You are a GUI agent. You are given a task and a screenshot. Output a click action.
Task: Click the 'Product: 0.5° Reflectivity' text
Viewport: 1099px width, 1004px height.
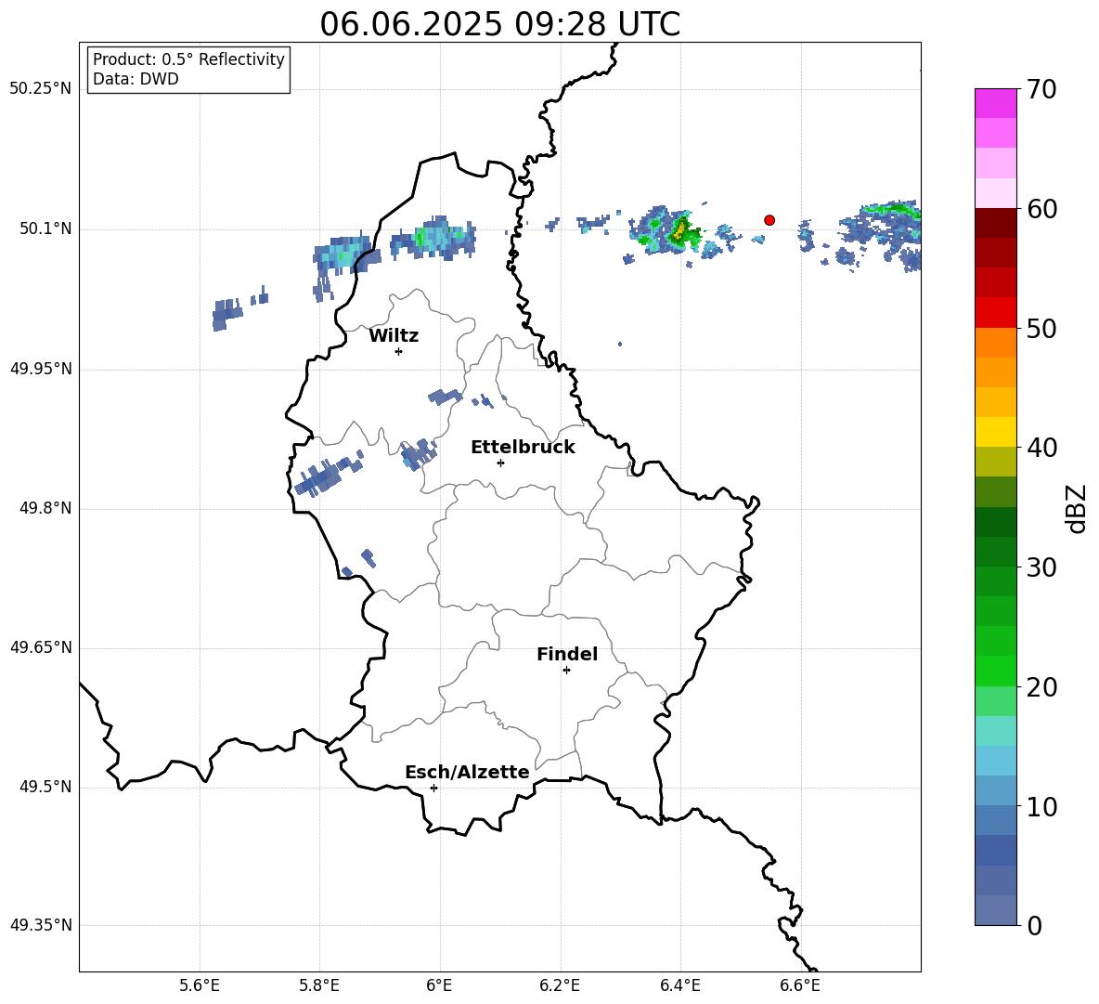click(188, 59)
